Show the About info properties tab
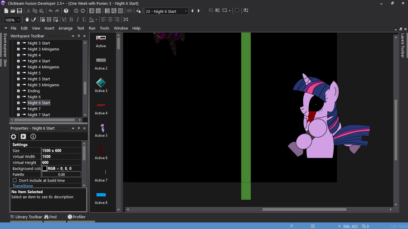The width and height of the screenshot is (408, 229). tap(33, 137)
